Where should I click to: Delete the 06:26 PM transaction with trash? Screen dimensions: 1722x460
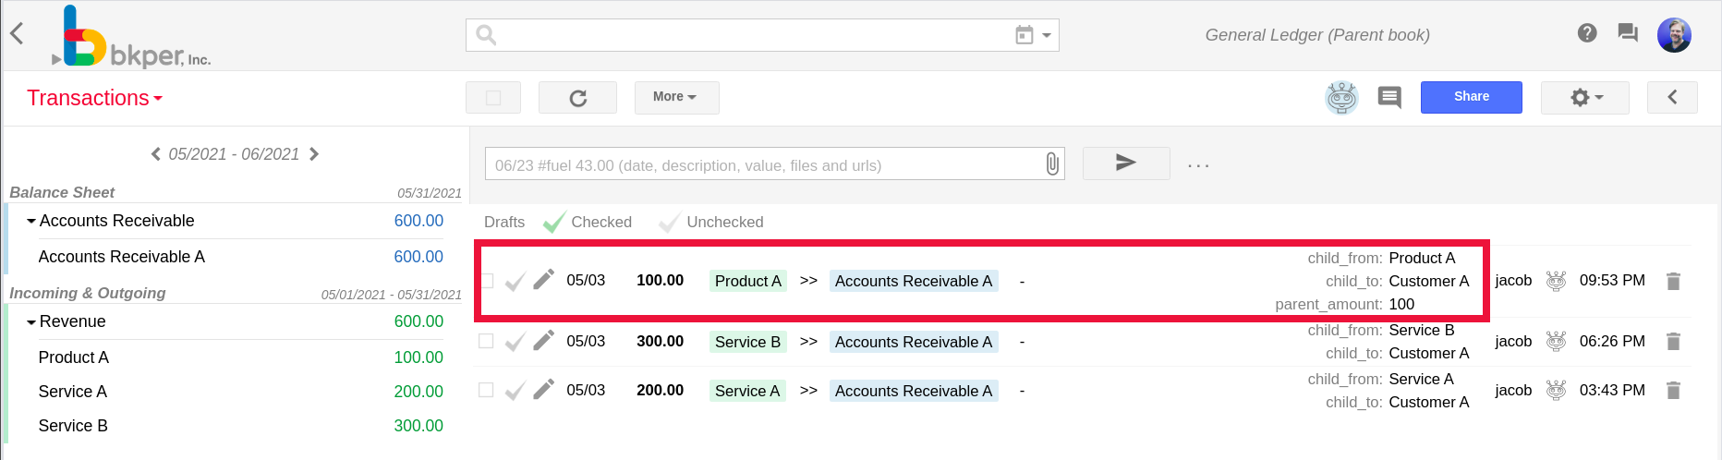pos(1673,342)
